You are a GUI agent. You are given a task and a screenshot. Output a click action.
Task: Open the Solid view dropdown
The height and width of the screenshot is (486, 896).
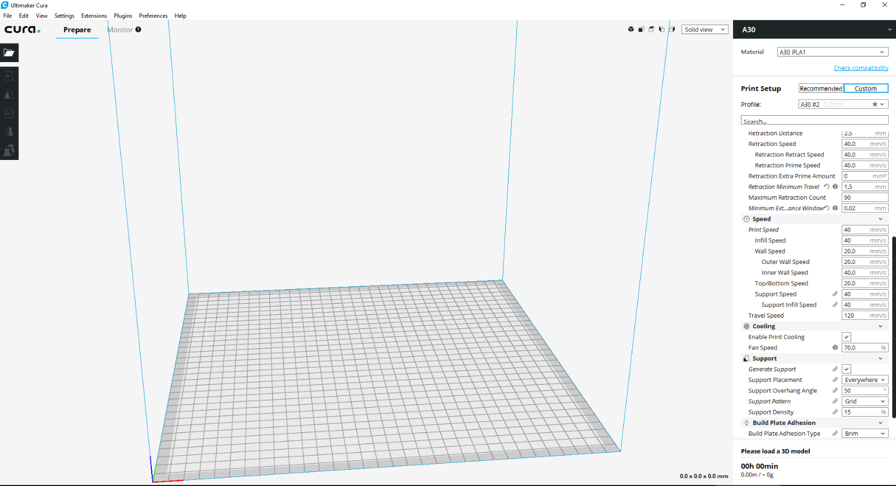pos(705,30)
